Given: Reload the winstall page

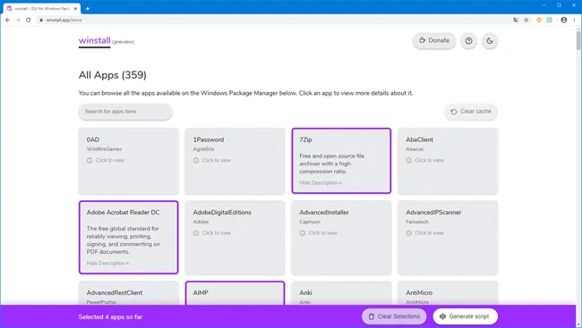Looking at the screenshot, I should (29, 20).
